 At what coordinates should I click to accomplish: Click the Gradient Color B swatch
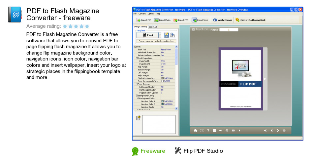point(163,104)
